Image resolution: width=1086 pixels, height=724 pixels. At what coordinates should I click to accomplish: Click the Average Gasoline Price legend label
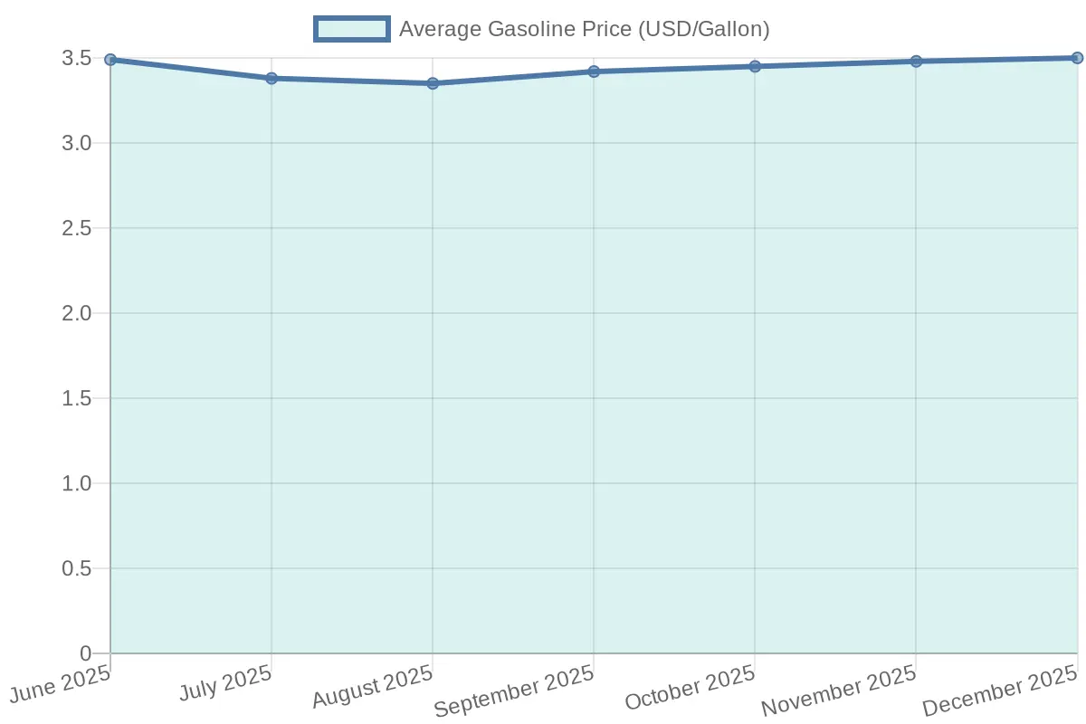pyautogui.click(x=584, y=29)
